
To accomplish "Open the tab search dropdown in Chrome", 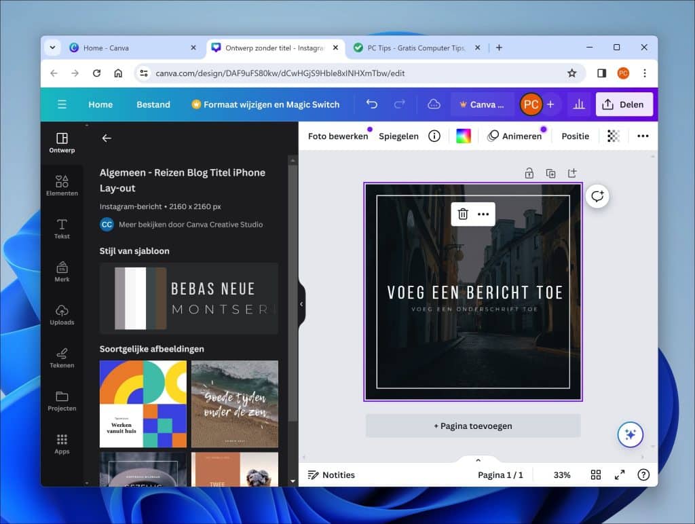I will coord(52,48).
